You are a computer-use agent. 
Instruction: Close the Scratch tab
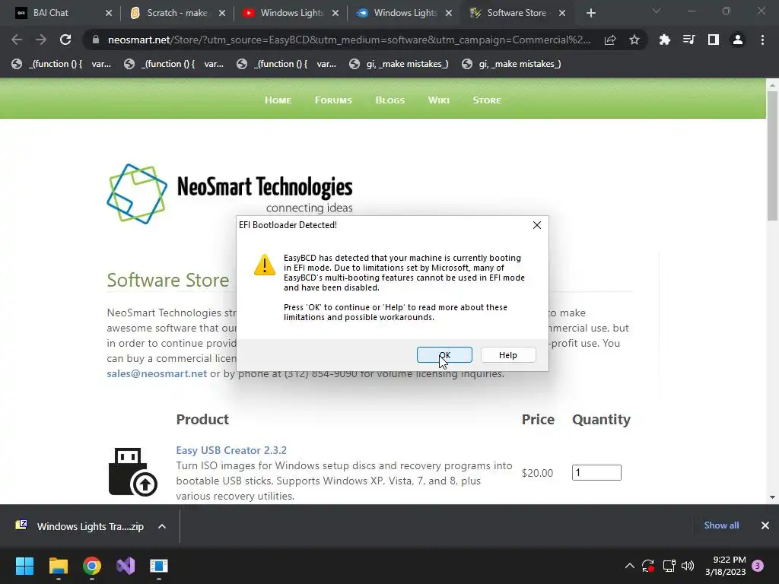coord(222,13)
